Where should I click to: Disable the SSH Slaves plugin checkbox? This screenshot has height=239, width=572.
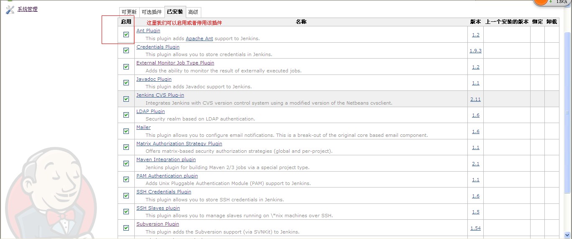126,212
